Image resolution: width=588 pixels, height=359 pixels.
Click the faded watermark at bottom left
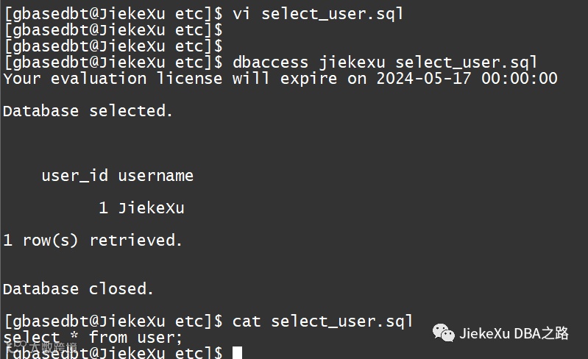coord(42,347)
